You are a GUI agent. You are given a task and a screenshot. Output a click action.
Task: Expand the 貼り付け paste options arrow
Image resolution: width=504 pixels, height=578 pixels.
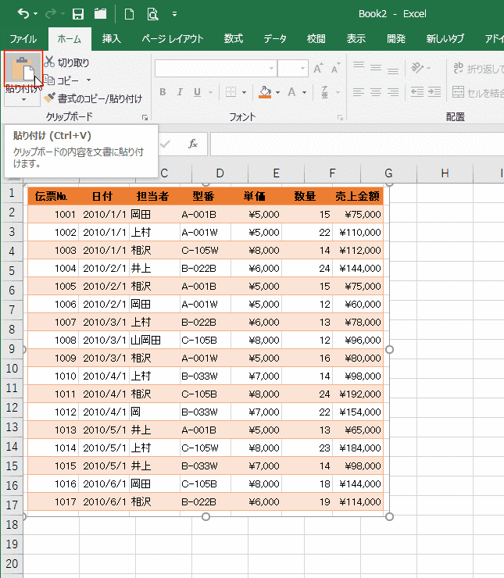click(23, 99)
